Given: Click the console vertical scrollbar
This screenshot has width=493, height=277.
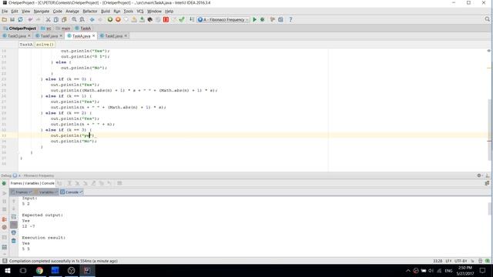Looking at the screenshot, I should (x=490, y=209).
